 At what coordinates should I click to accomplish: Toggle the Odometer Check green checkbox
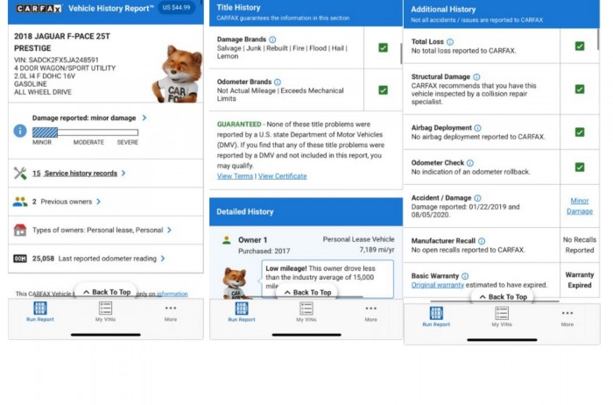[x=580, y=167]
